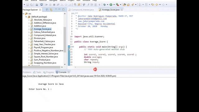The height and width of the screenshot is (112, 199).
Task: Click the www.jakerpomperada.com text in the comment
Action: pyautogui.click(x=91, y=21)
